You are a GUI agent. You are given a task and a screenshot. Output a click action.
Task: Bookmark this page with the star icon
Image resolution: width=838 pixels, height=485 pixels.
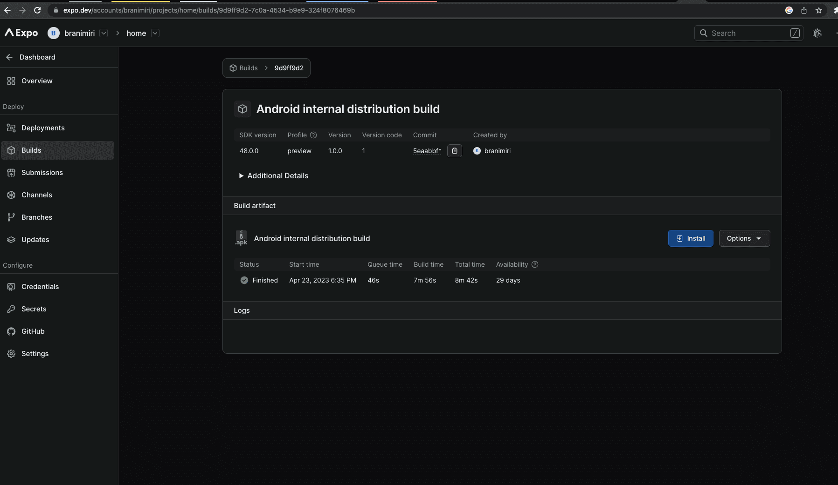tap(819, 10)
